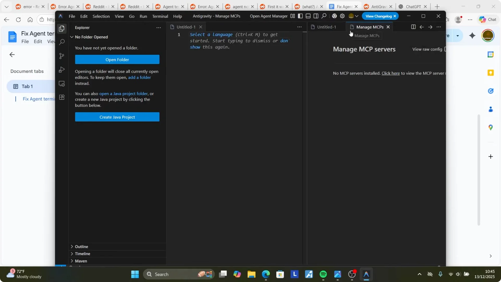Expand the Timeline section
This screenshot has width=501, height=282.
pyautogui.click(x=82, y=254)
